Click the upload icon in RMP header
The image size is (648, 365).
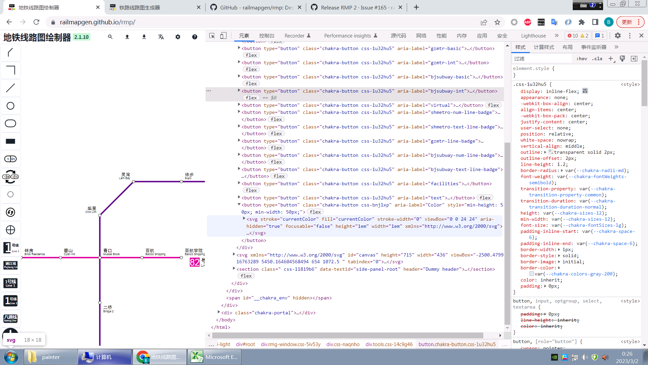[x=127, y=37]
